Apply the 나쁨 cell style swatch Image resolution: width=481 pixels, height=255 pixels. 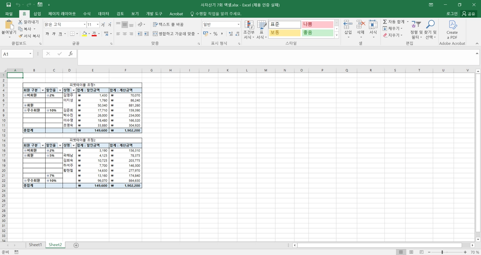click(317, 24)
